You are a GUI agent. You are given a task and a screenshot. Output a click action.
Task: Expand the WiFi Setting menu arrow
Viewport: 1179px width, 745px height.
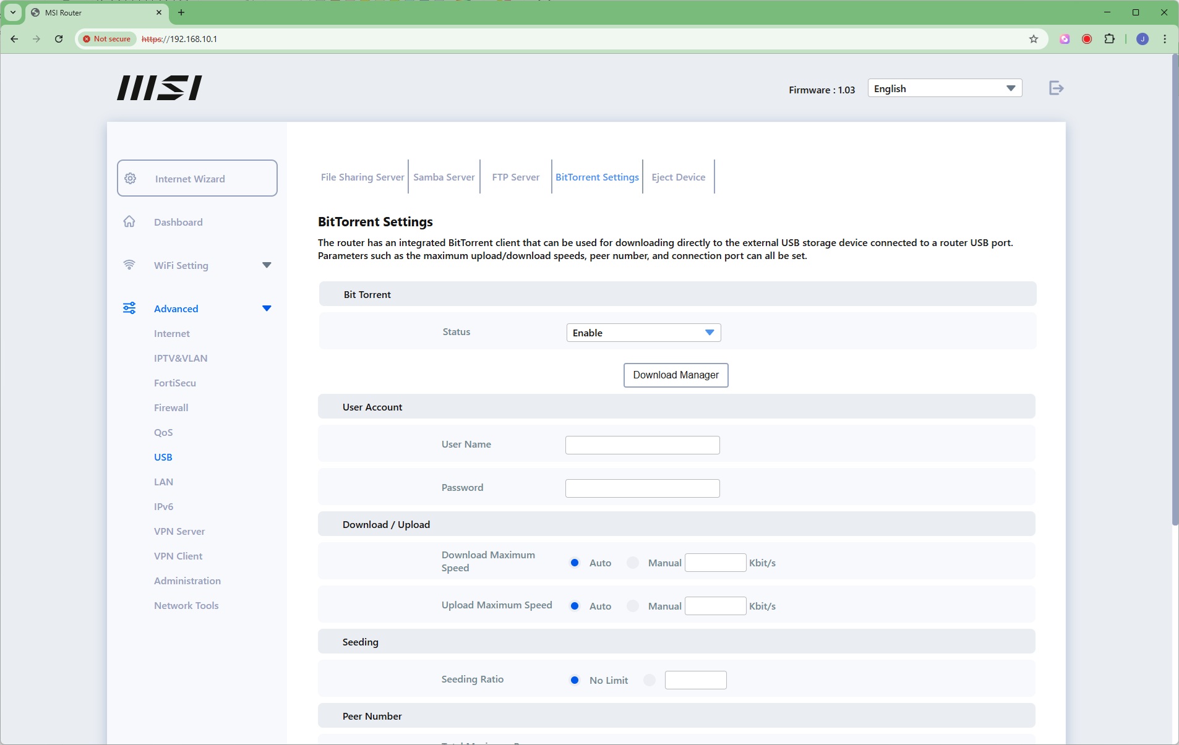tap(267, 265)
